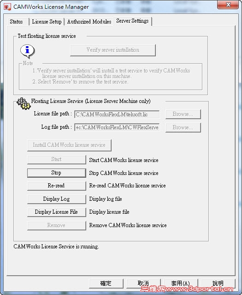This screenshot has height=295, width=242.
Task: Click the 'Display license file' description
Action: (x=109, y=212)
